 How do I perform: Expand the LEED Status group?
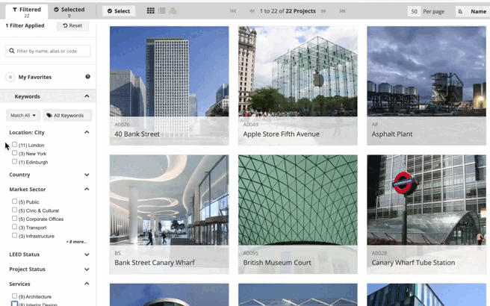click(x=87, y=255)
